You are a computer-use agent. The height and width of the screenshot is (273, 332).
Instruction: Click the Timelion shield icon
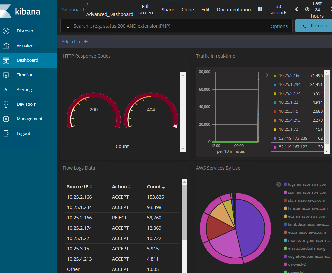[6, 75]
